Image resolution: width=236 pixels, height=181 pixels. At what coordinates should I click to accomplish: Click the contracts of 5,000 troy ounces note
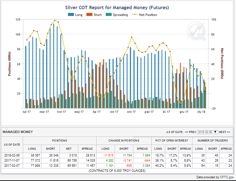(x=117, y=171)
